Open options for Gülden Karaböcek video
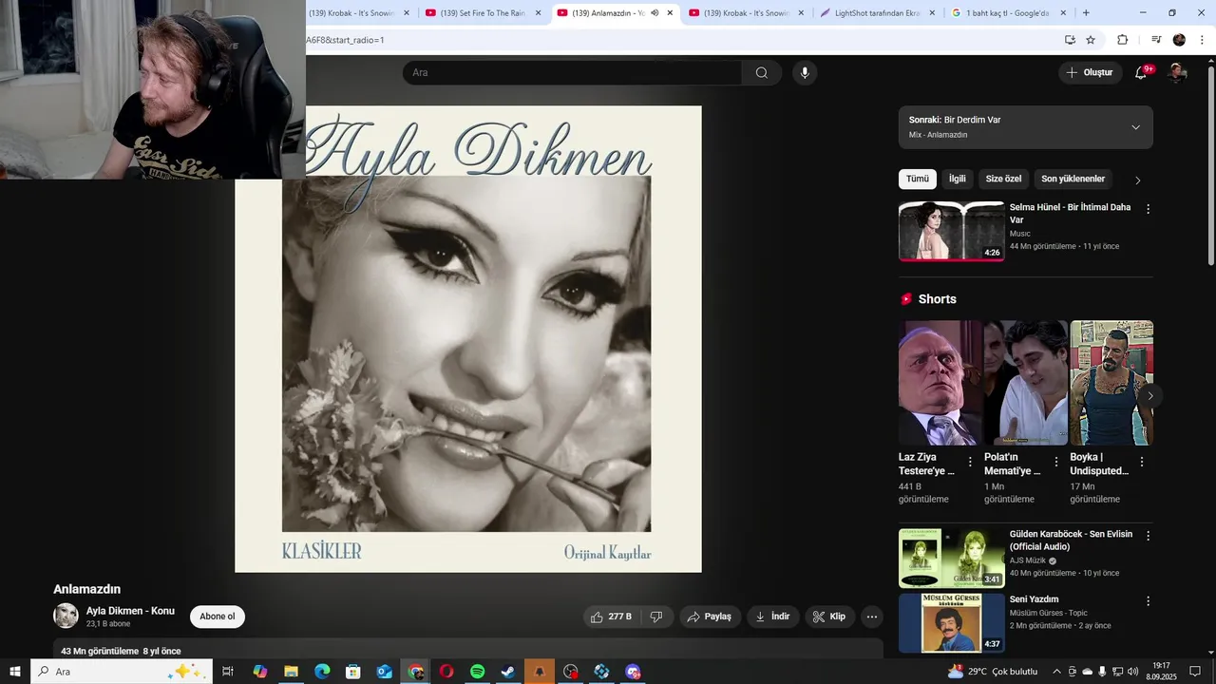 point(1148,536)
